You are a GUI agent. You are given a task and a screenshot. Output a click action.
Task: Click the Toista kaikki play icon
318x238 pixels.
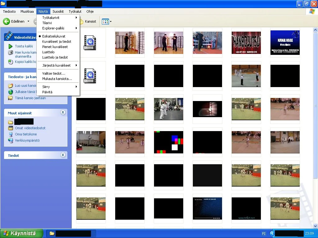pos(11,46)
